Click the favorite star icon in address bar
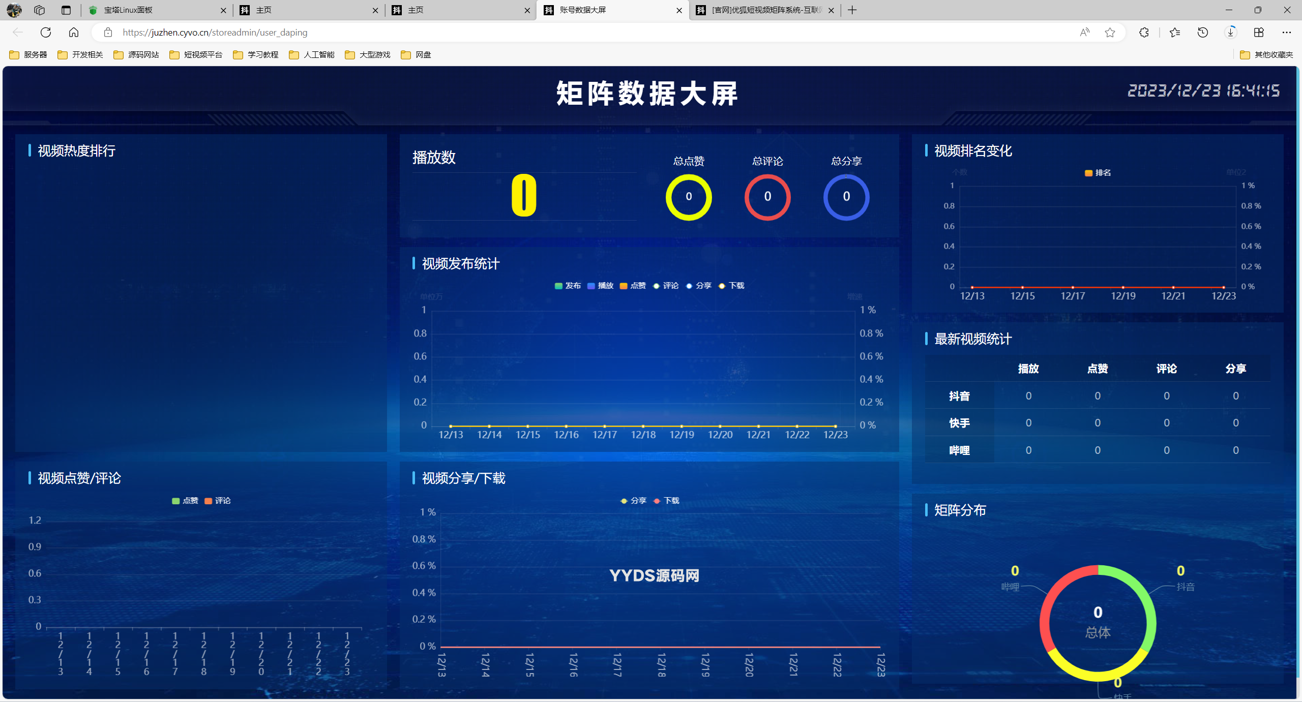 (1110, 33)
